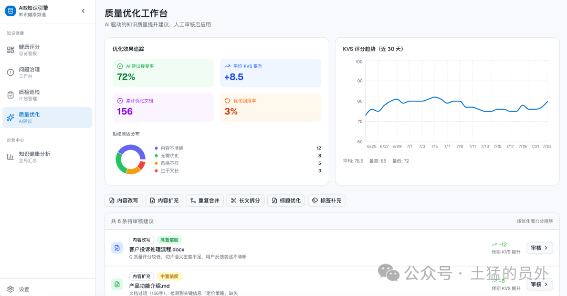Select 质量优化 AI建议 menu item

point(47,118)
